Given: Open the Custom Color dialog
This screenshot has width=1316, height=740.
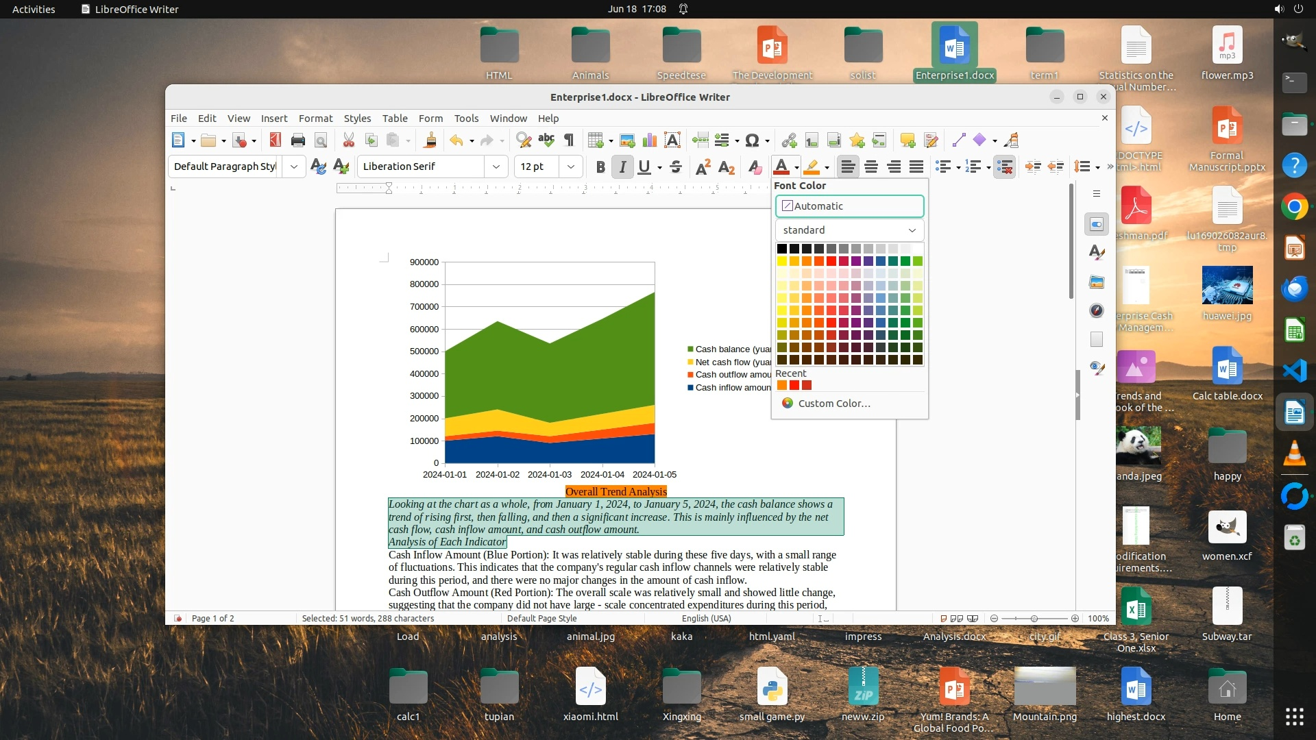Looking at the screenshot, I should pyautogui.click(x=833, y=403).
